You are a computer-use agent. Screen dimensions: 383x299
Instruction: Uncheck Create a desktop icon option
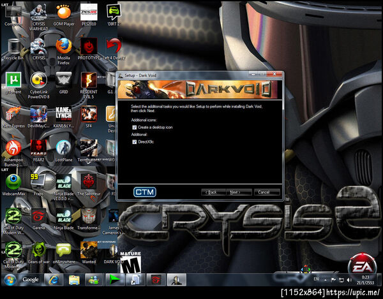click(134, 128)
